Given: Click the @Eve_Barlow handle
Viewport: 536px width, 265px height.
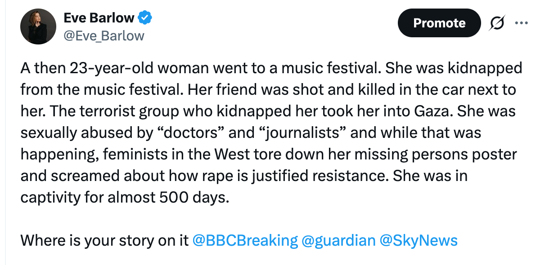Looking at the screenshot, I should click(104, 35).
